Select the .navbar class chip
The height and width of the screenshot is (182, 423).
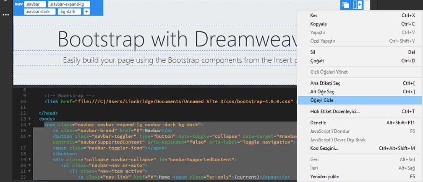point(35,4)
